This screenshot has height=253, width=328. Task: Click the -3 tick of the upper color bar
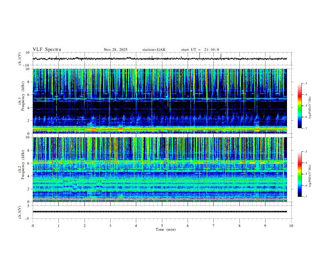(x=305, y=83)
